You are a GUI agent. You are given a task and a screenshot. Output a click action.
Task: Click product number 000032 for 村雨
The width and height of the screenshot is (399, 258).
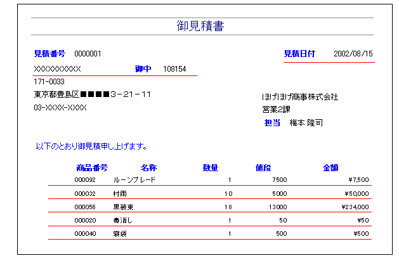click(85, 194)
